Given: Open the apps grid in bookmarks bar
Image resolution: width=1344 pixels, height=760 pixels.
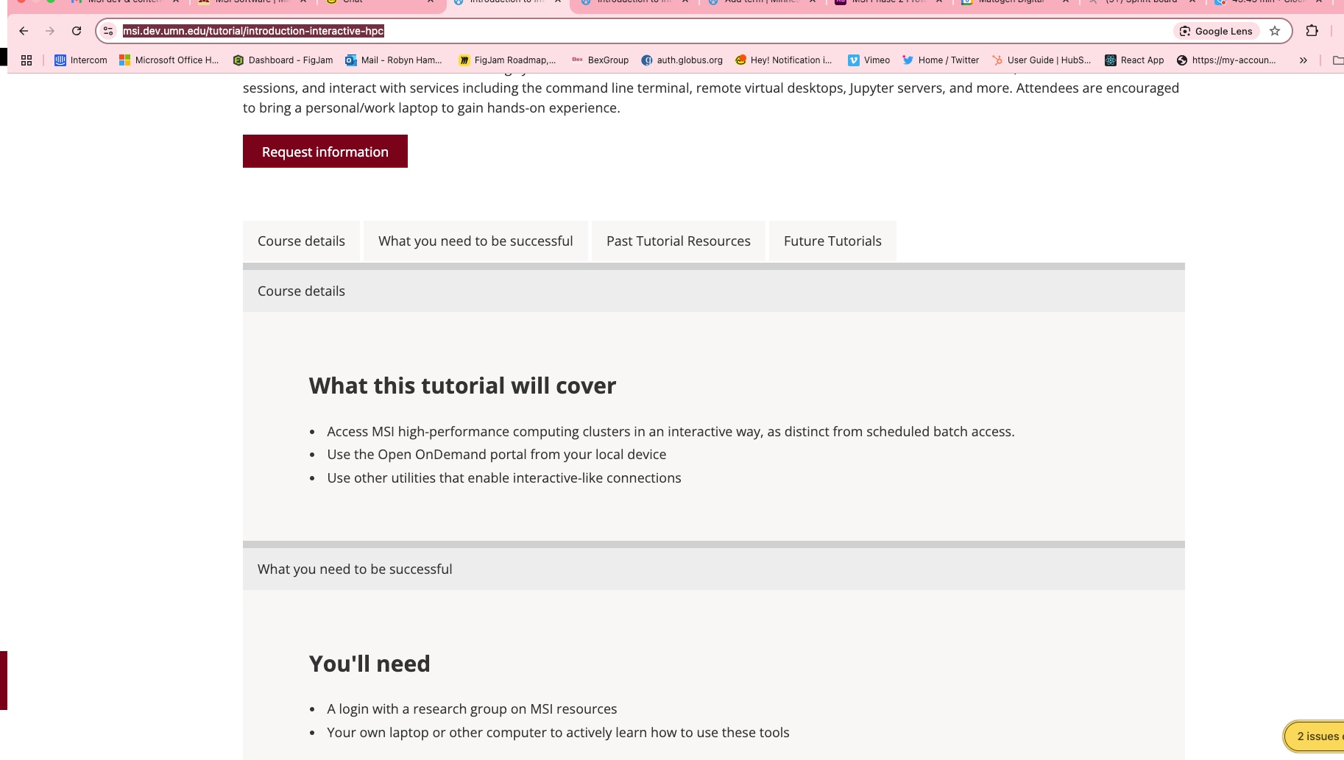Looking at the screenshot, I should pyautogui.click(x=26, y=60).
